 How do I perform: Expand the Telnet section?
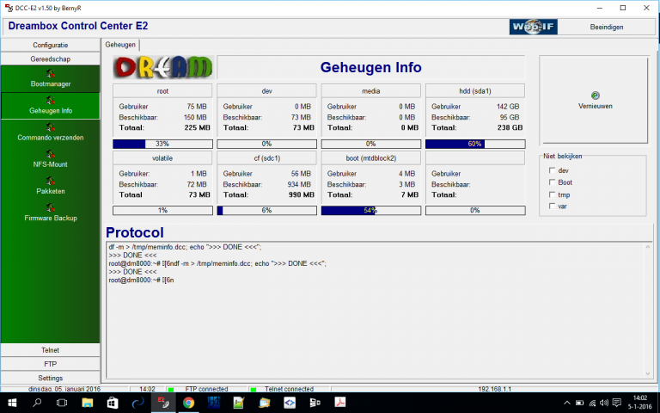(x=50, y=350)
